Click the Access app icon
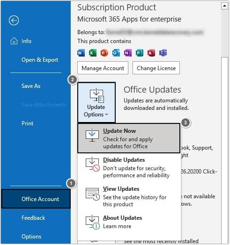 (x=151, y=53)
